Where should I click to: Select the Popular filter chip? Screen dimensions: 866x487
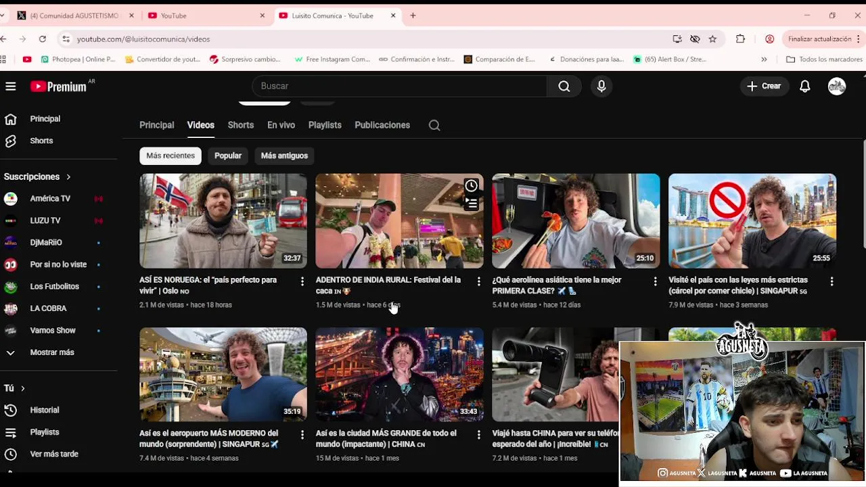228,156
